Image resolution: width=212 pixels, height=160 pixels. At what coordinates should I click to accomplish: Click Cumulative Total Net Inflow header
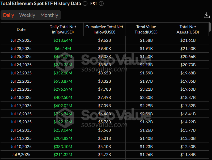click(104, 29)
